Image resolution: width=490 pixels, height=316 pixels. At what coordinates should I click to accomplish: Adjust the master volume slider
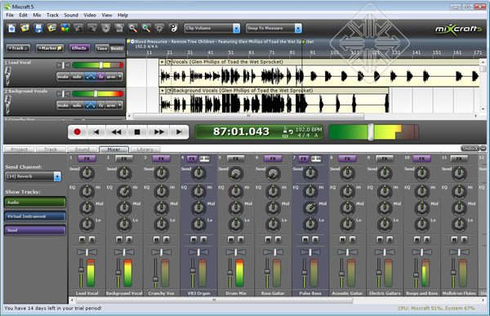pos(371,131)
